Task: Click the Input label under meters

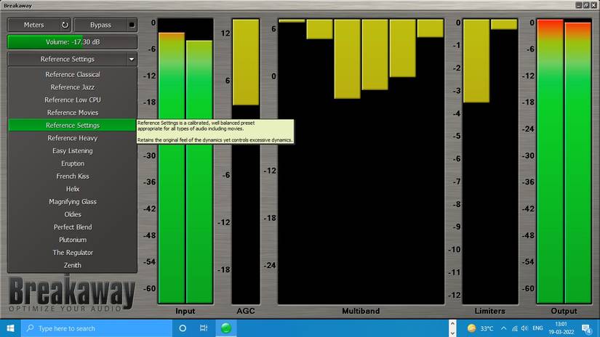Action: [x=185, y=311]
